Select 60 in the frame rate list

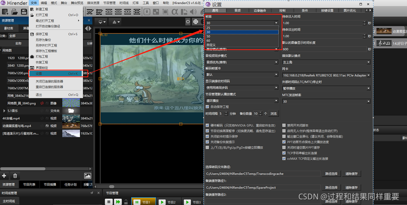[242, 41]
